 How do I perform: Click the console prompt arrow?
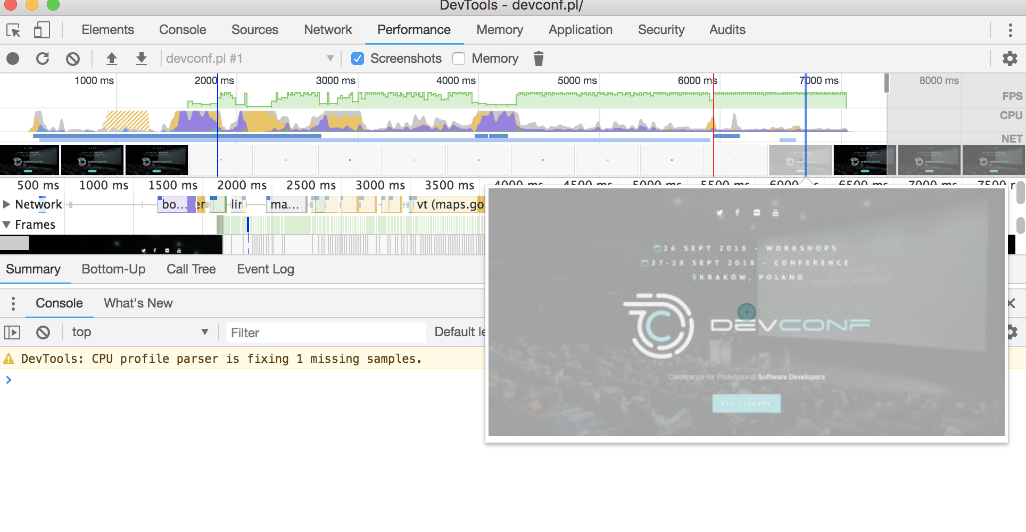[9, 380]
